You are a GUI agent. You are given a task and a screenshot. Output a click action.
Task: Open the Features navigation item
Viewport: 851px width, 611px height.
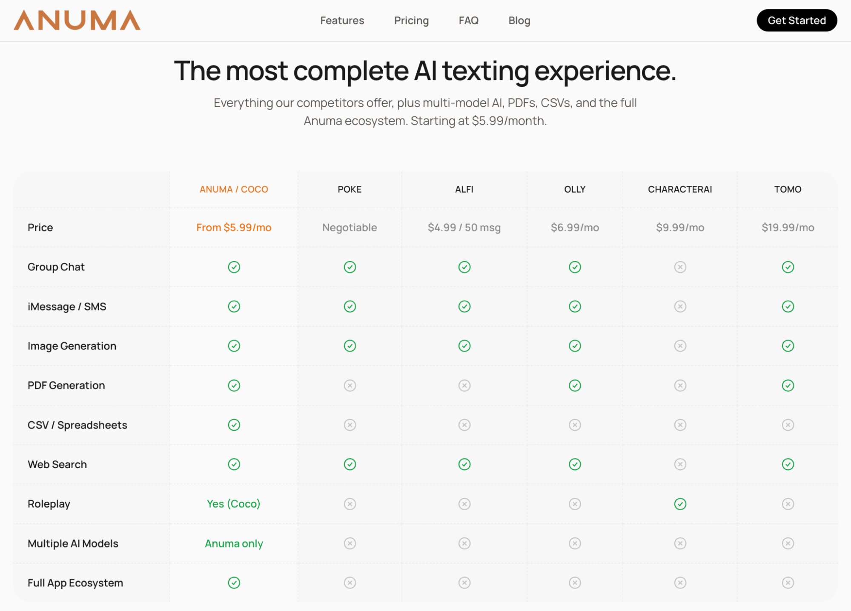coord(342,20)
